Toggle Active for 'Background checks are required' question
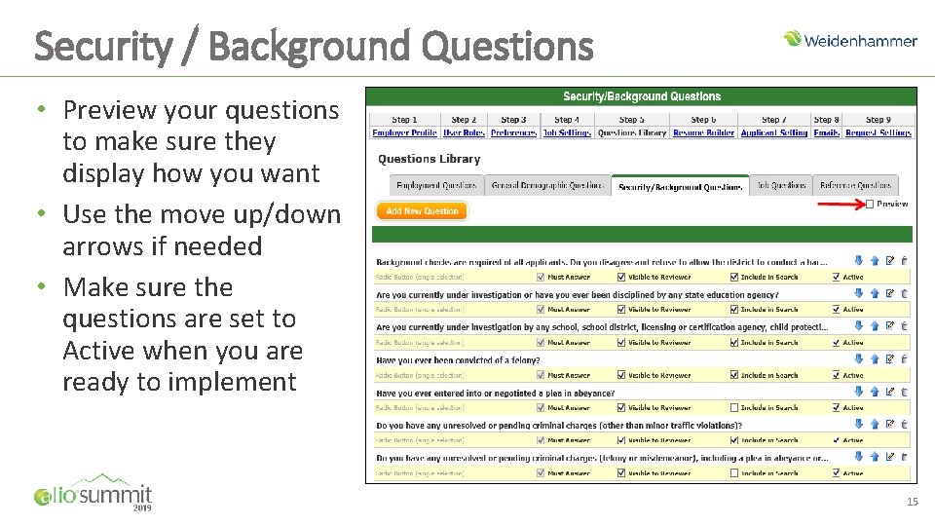 click(836, 277)
